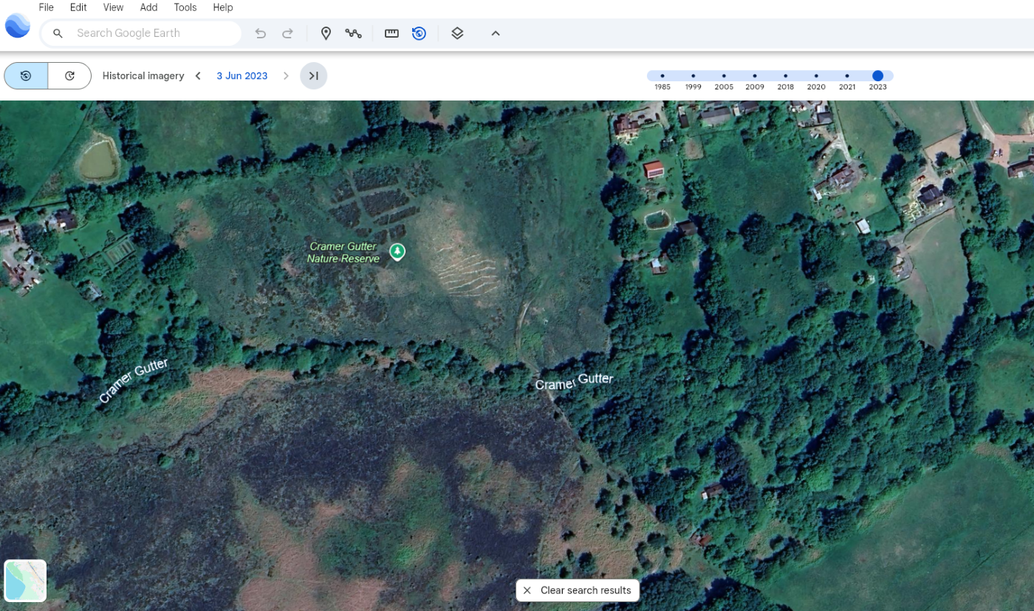The width and height of the screenshot is (1034, 611).
Task: Click the Google Earth logo
Action: pos(17,26)
